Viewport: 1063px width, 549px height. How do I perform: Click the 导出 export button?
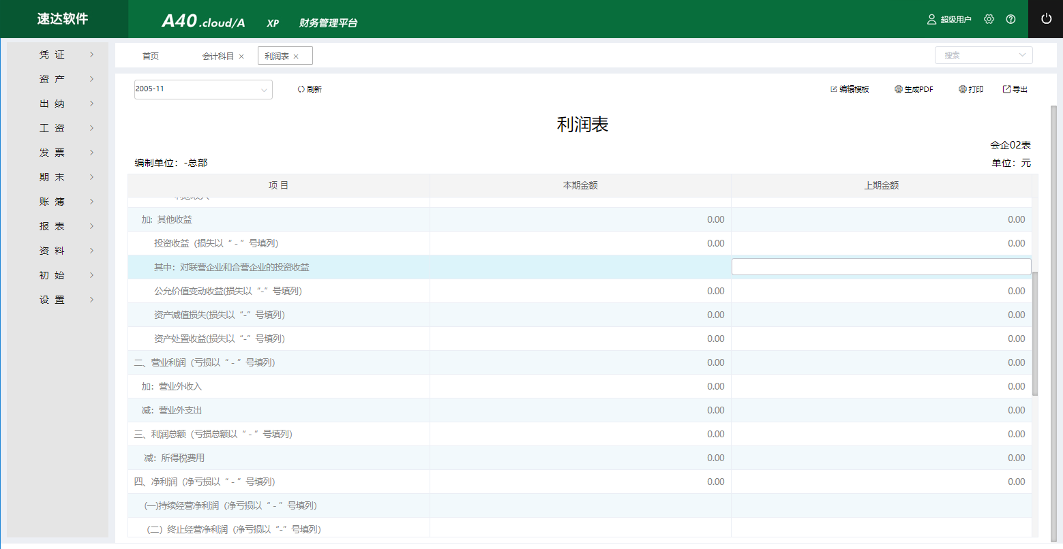[1015, 89]
